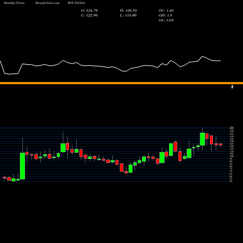
Task: Select the low value 'L: 118.00'
Action: click(x=128, y=16)
